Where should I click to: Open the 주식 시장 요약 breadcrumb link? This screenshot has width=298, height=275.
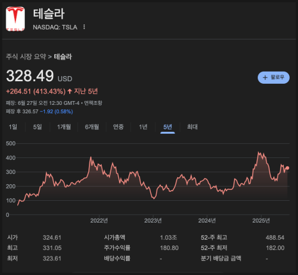tap(26, 56)
